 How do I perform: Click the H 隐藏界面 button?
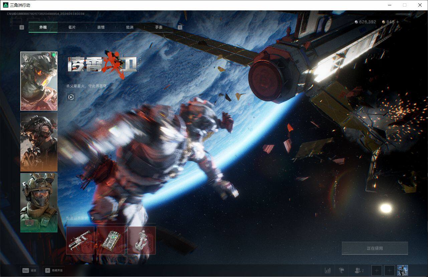[x=54, y=271]
